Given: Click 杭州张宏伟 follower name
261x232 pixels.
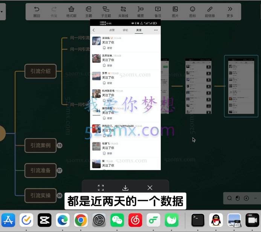Looking at the screenshot, I should [x=108, y=91].
